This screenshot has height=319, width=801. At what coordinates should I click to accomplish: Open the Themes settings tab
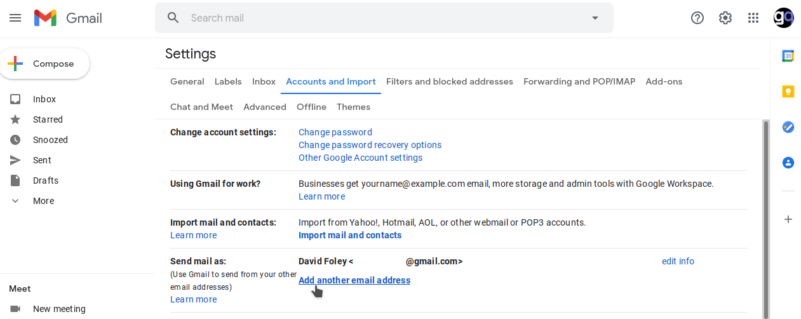click(x=353, y=107)
